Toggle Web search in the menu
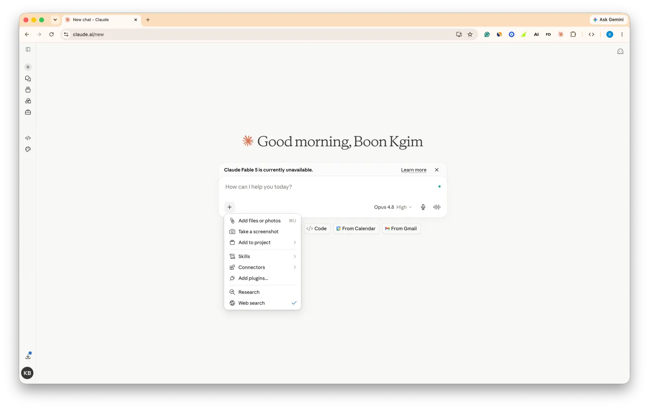 tap(263, 303)
